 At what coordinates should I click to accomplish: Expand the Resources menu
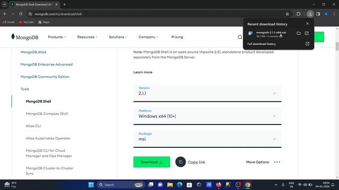(87, 37)
